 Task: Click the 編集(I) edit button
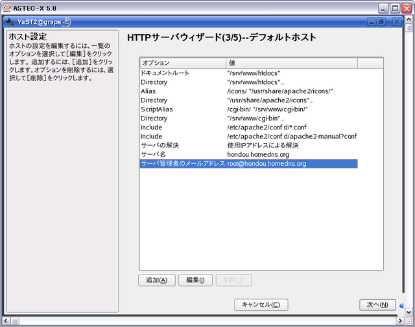195,280
